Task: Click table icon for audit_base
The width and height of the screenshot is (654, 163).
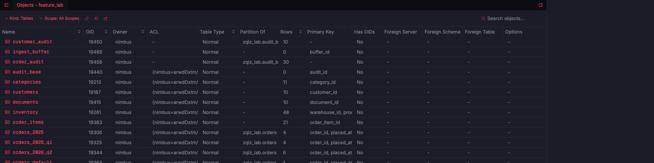Action: click(x=7, y=72)
